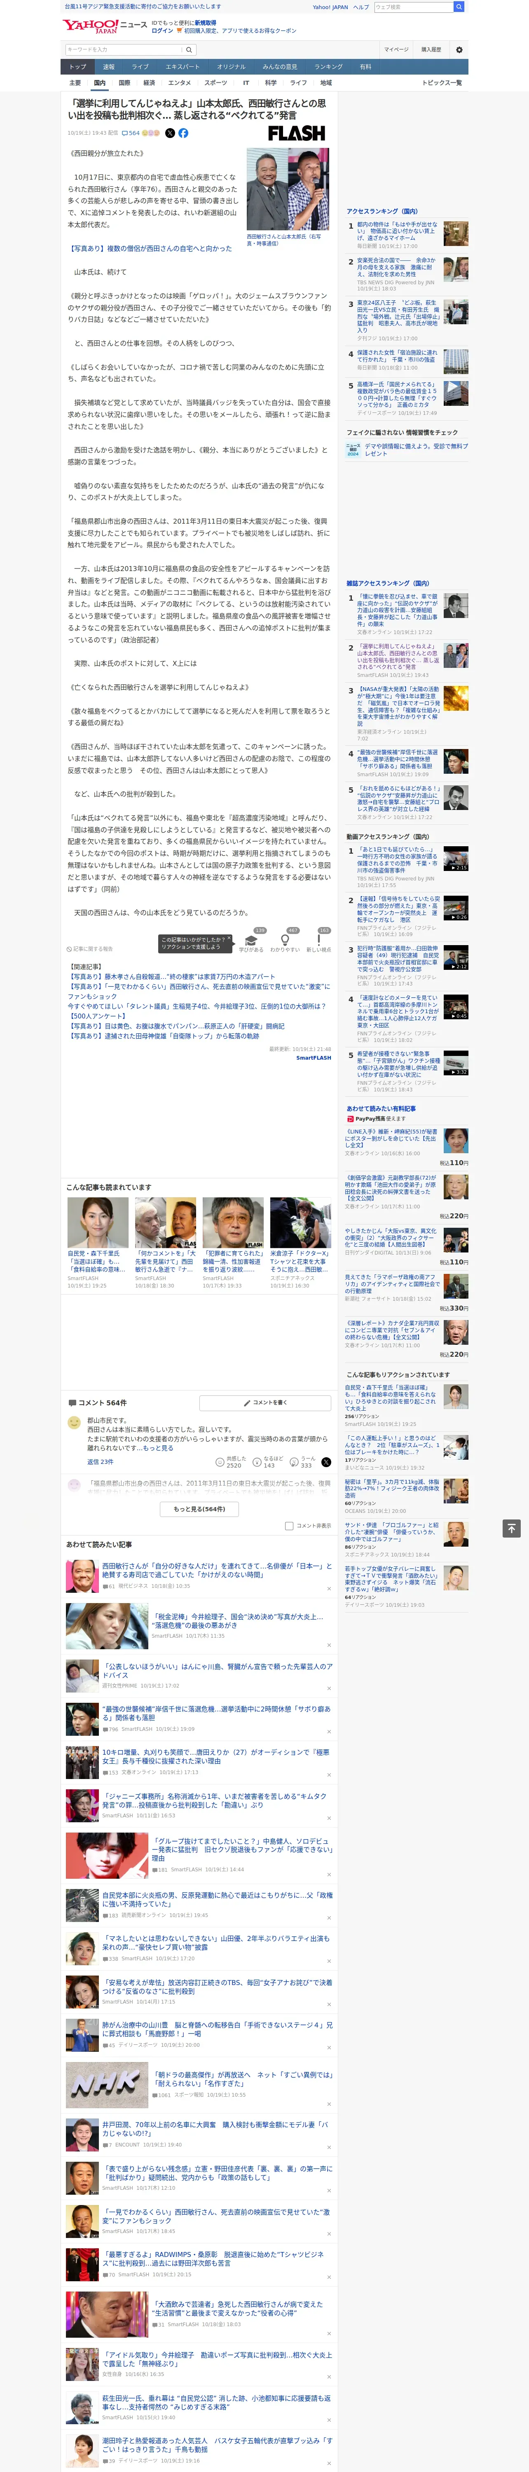Click the わかりやすい lightbulb reaction icon
Screen dimensions: 529x2472
coord(285,941)
